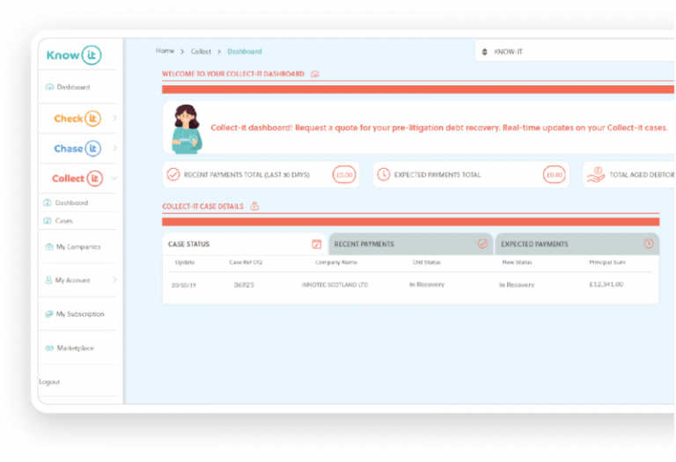Image resolution: width=676 pixels, height=462 pixels.
Task: Click the assistant avatar illustration
Action: tap(187, 128)
